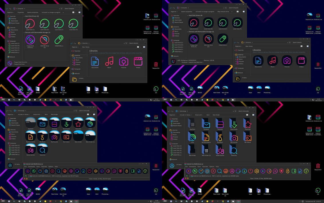Click WinRAR Extract green arrow icon, bottom-left screenshot

click(x=34, y=171)
